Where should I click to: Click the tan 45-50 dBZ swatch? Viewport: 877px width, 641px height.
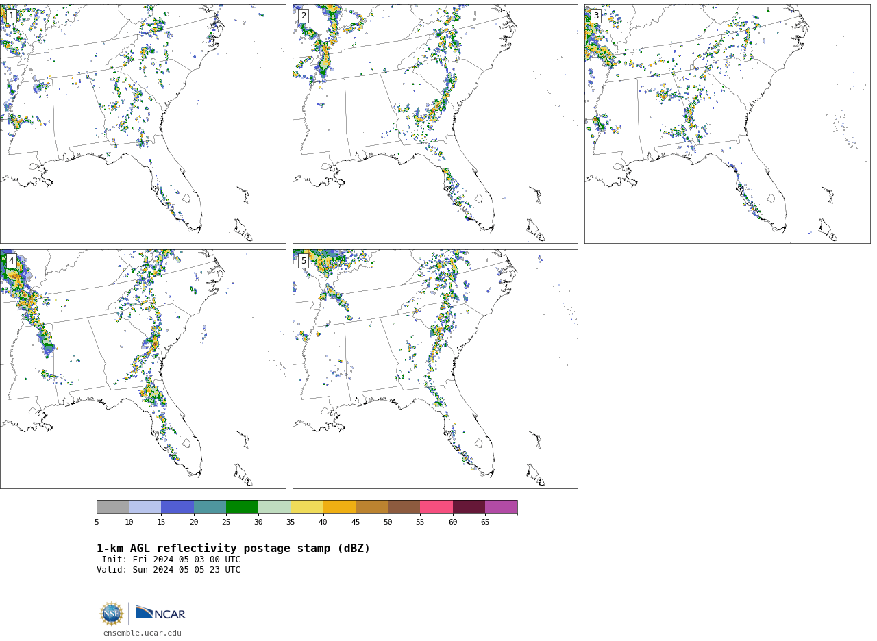pyautogui.click(x=371, y=507)
